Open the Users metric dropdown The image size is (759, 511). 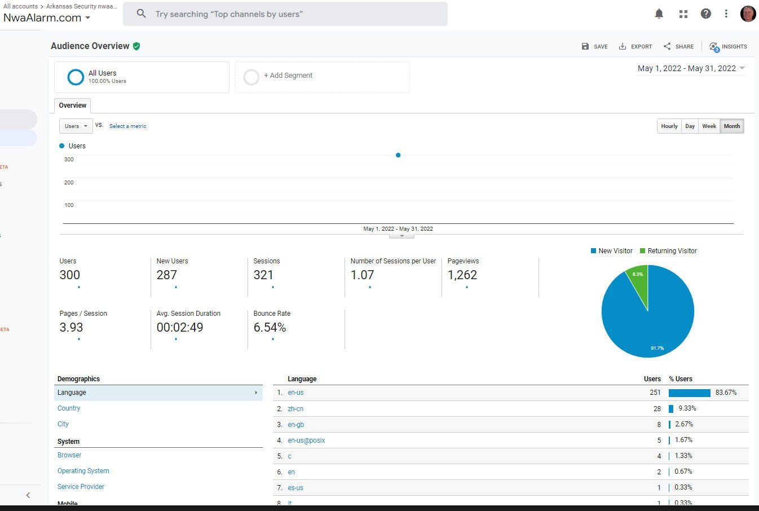tap(76, 126)
